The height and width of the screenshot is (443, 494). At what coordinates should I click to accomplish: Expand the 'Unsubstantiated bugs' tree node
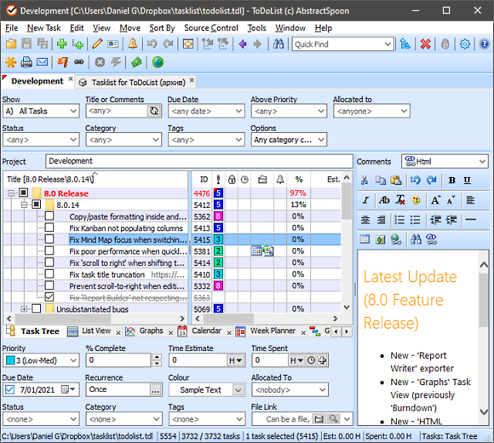click(24, 309)
